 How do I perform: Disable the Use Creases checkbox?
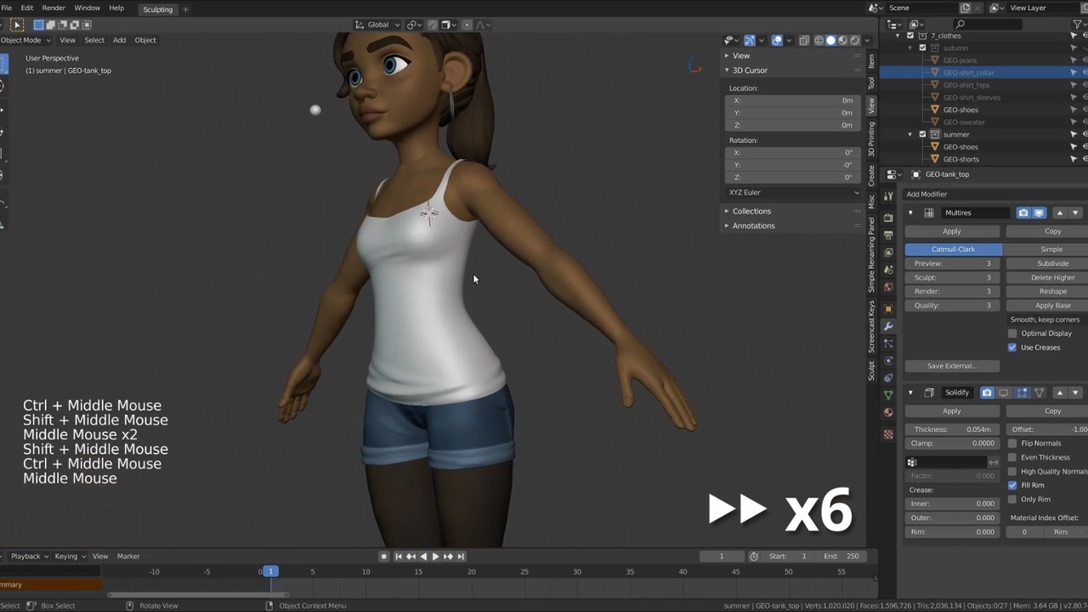tap(1012, 348)
